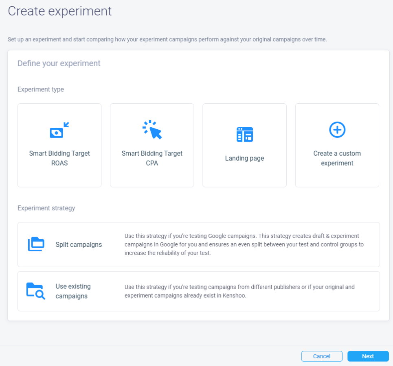Screen dimensions: 393x366
Task: Choose the Split campaigns strategy title
Action: [x=79, y=244]
